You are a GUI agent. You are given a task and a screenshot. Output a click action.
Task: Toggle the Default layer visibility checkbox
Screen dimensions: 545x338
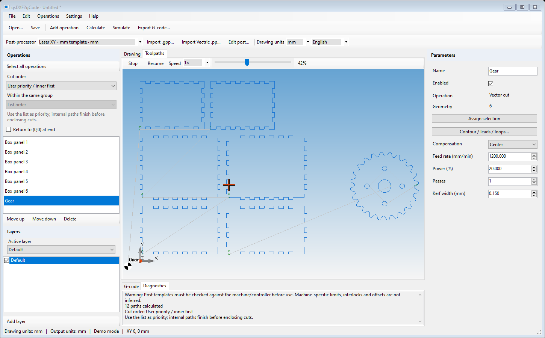6,260
